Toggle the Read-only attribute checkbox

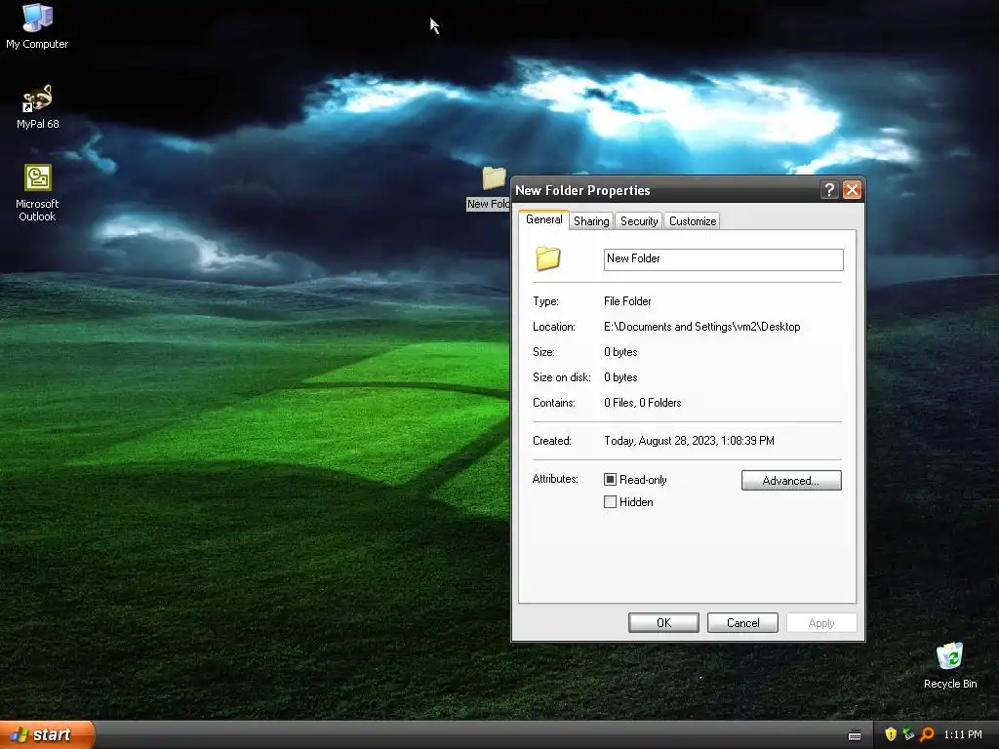coord(610,479)
